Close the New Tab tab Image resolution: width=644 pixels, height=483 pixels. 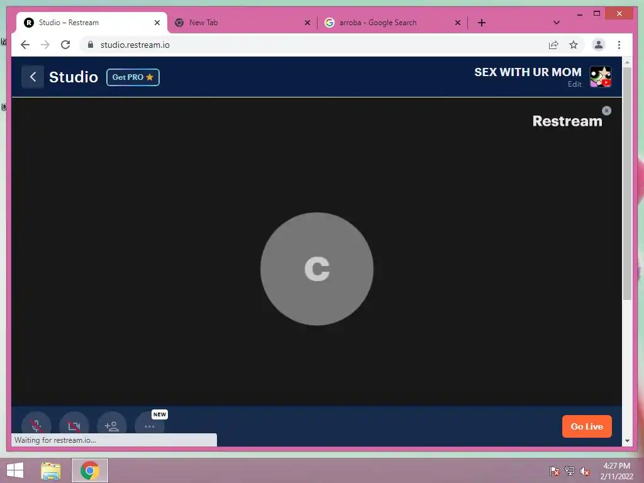pyautogui.click(x=307, y=23)
